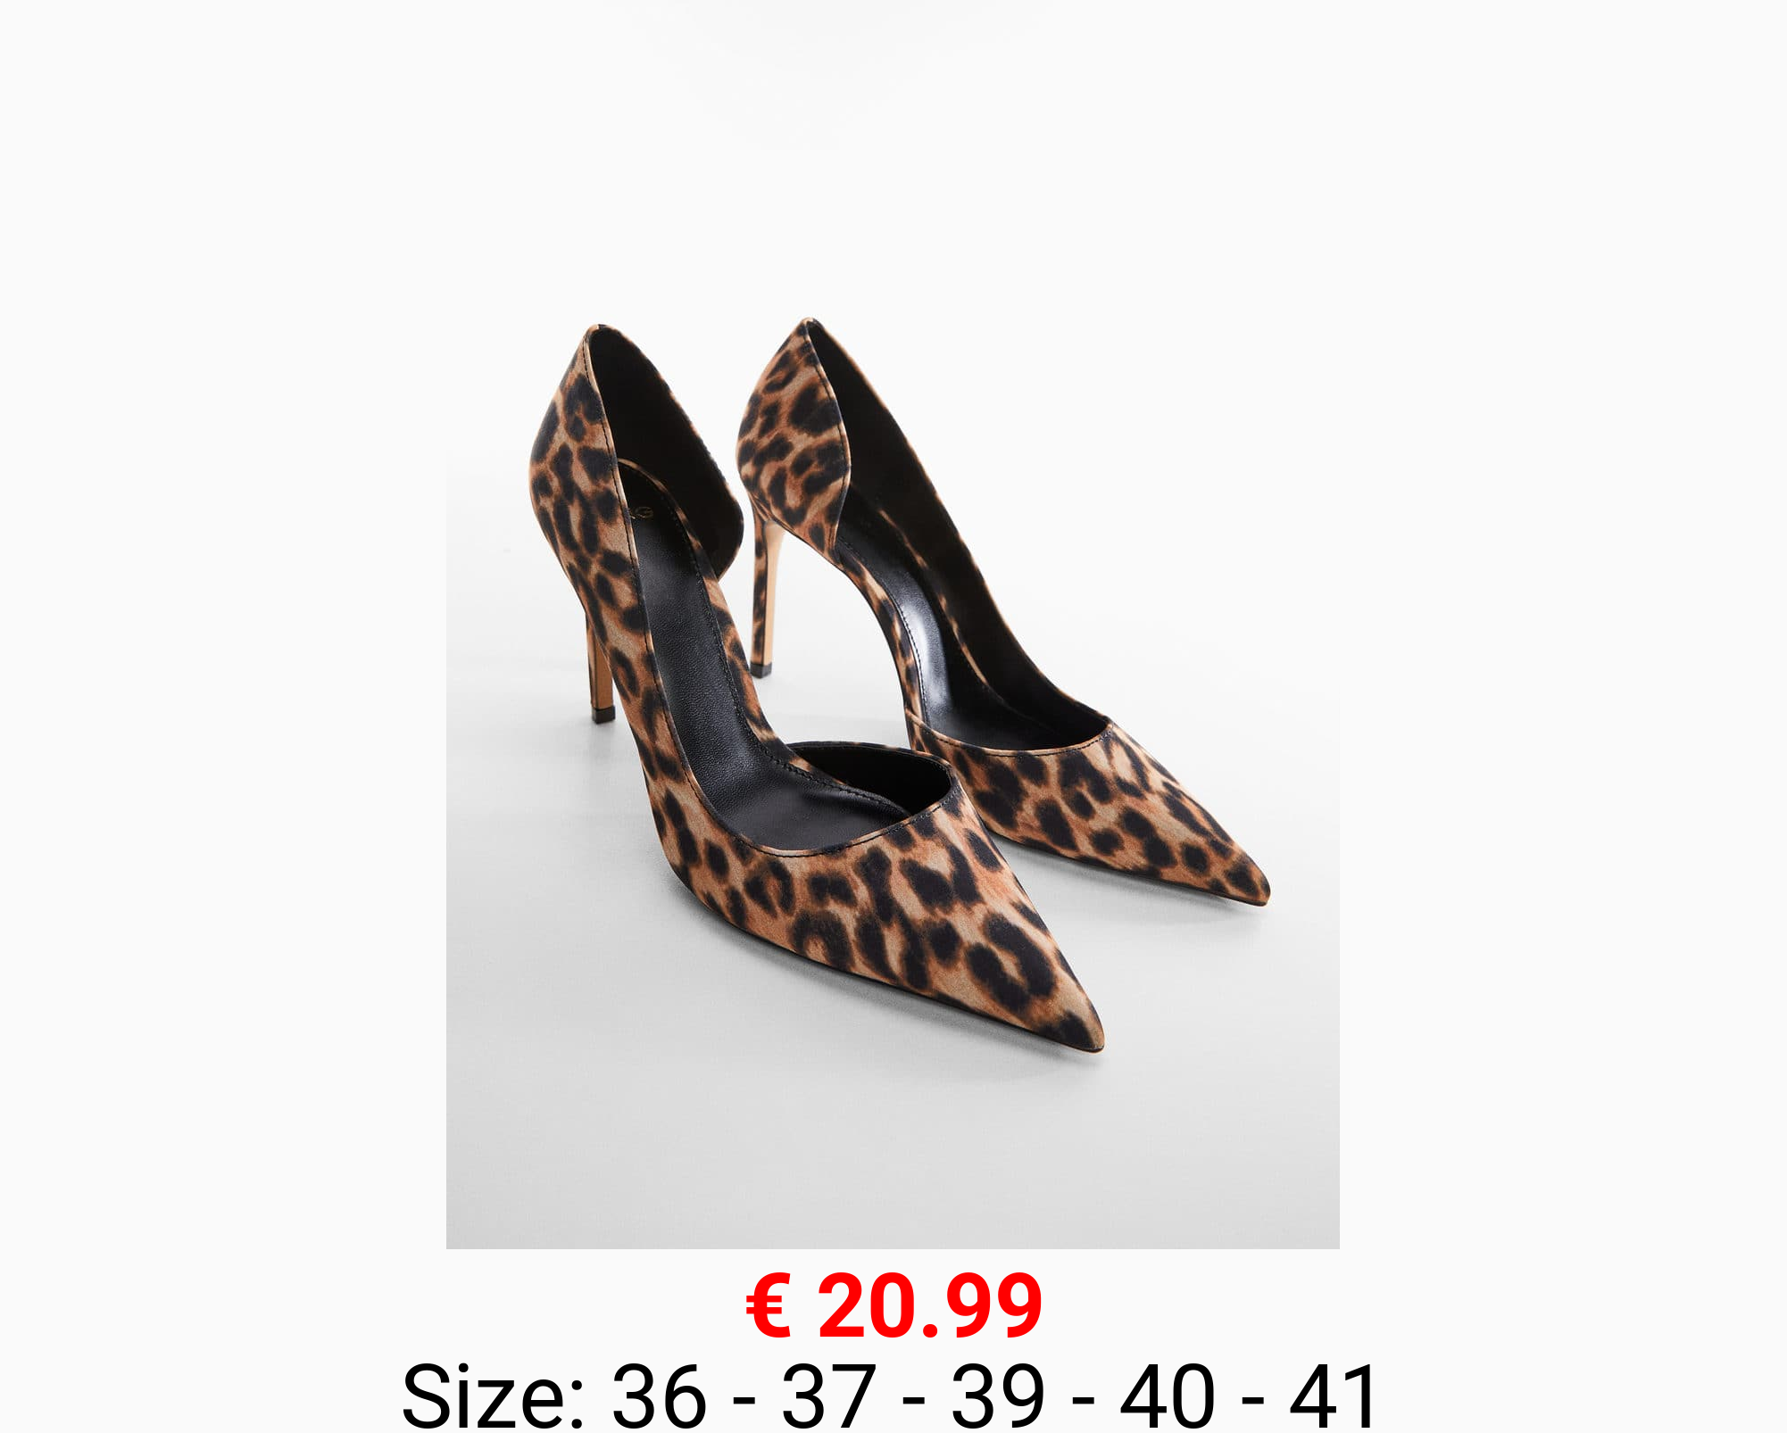
Task: Click the "Size:" label
Action: click(x=493, y=1396)
